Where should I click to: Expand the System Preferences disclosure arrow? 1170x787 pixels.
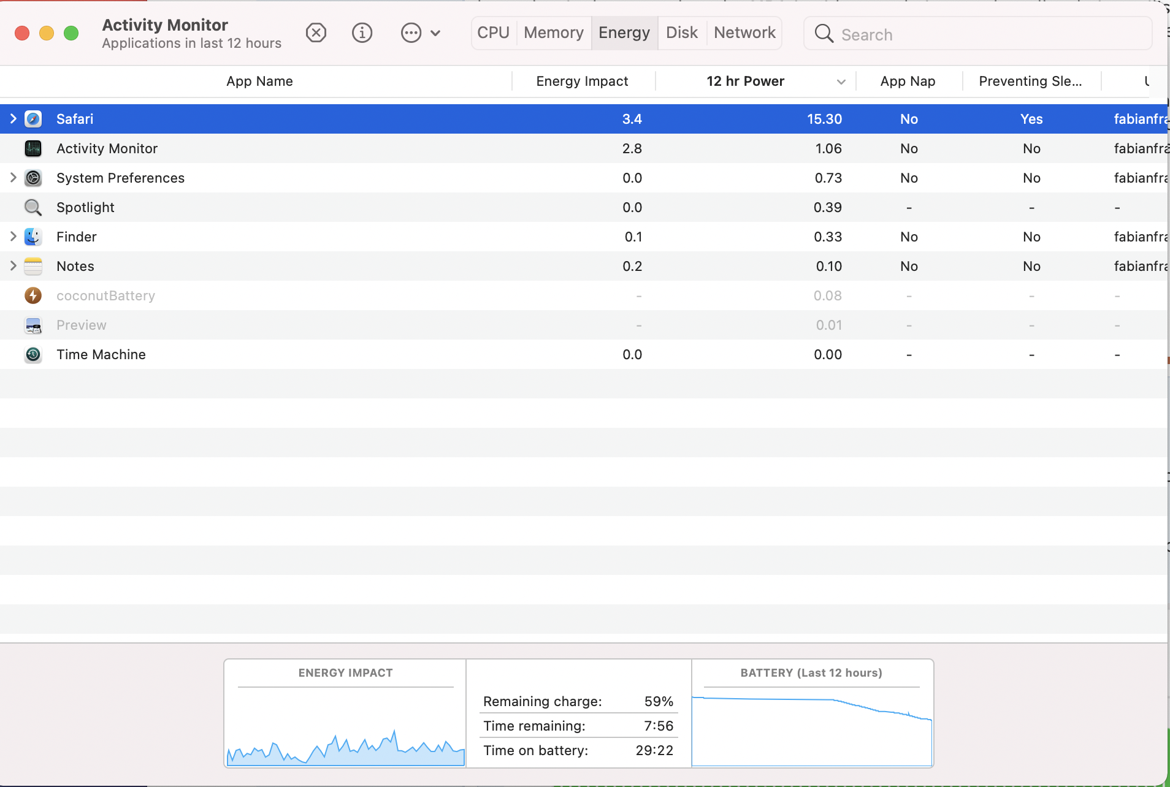pos(13,178)
